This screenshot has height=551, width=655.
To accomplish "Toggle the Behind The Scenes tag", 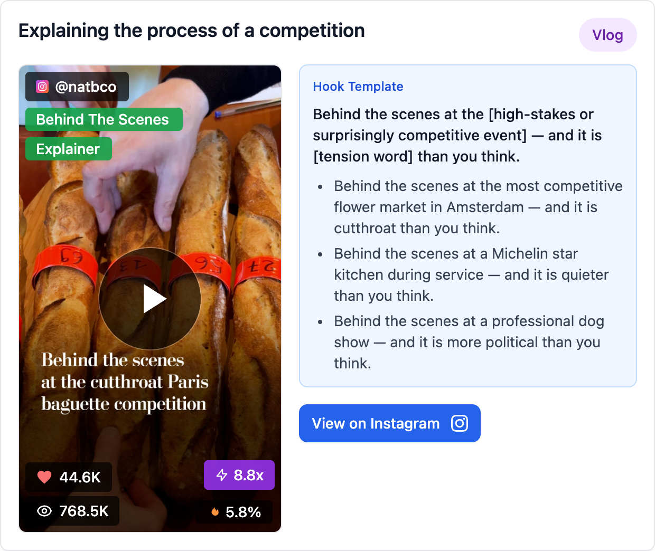I will (x=104, y=119).
